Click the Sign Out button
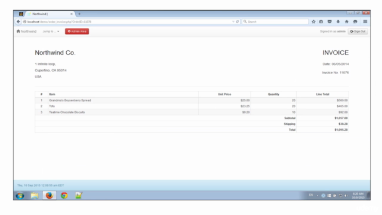Image resolution: width=382 pixels, height=215 pixels. coord(358,32)
